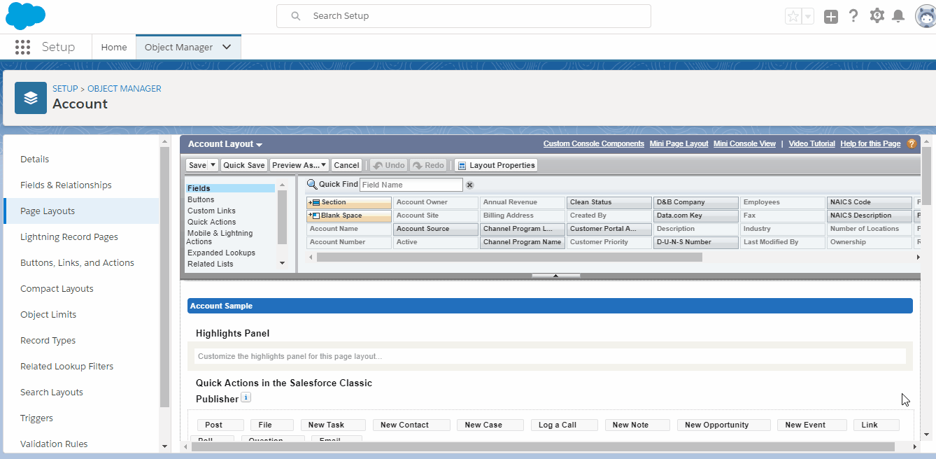Select the Object Manager tab
The image size is (936, 459).
click(x=178, y=47)
